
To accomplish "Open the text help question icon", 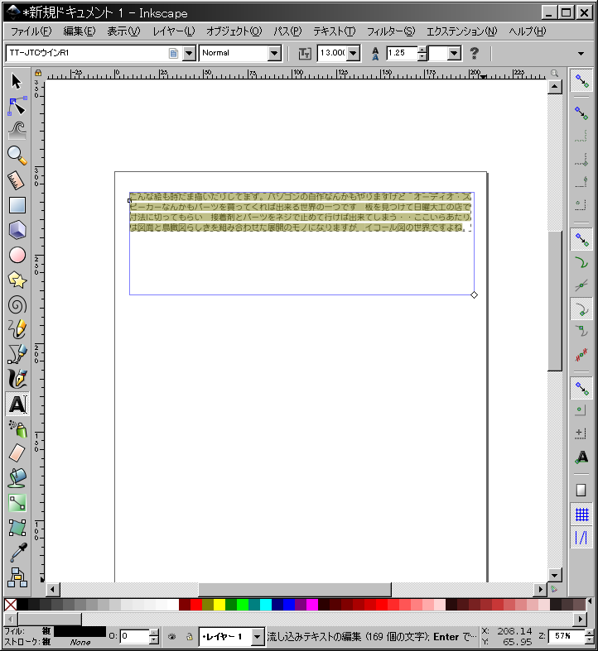I will point(474,53).
